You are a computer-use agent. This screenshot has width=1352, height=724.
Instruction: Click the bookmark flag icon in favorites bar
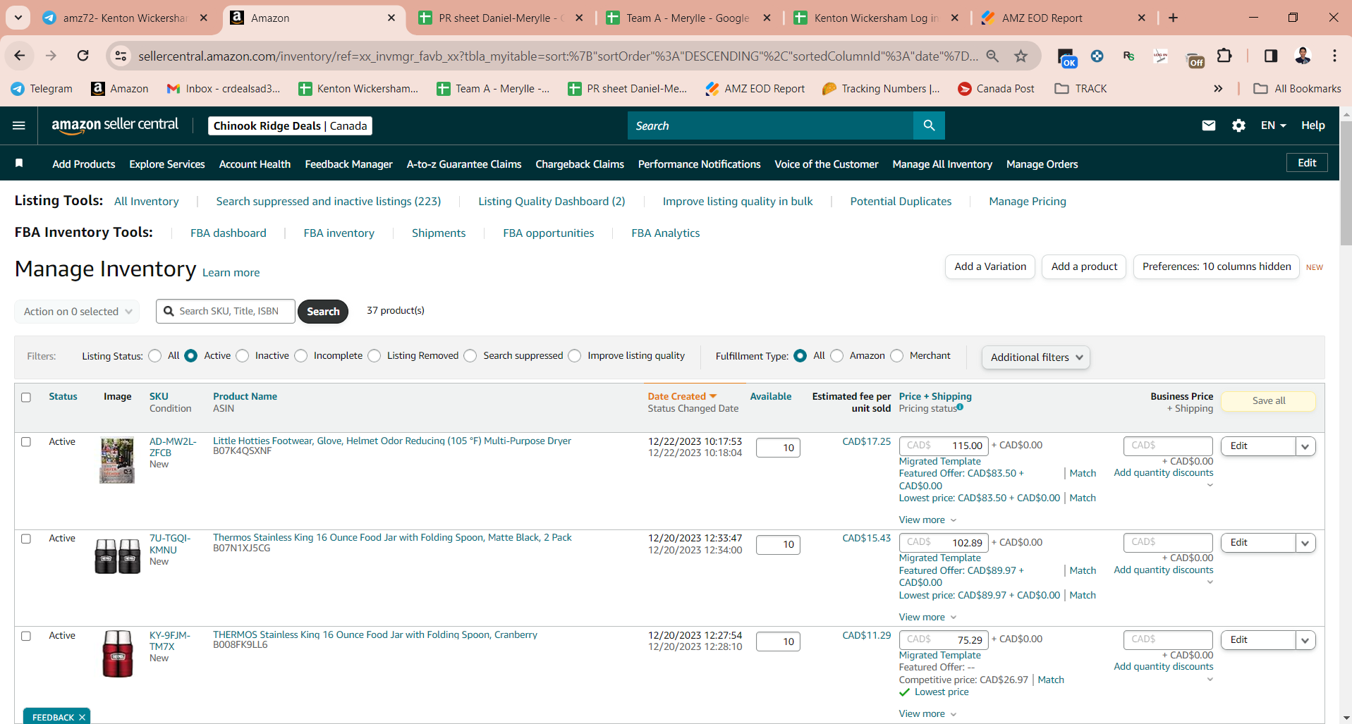(19, 164)
